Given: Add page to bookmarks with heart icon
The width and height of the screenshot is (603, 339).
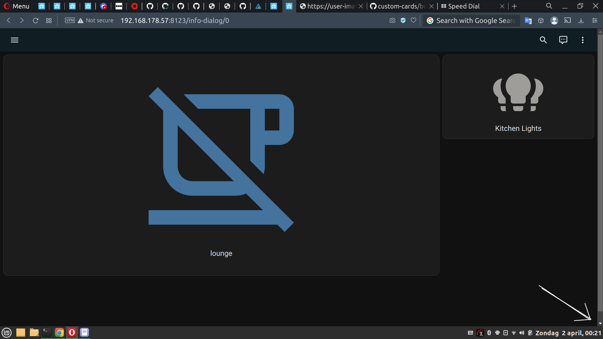Looking at the screenshot, I should tap(414, 20).
